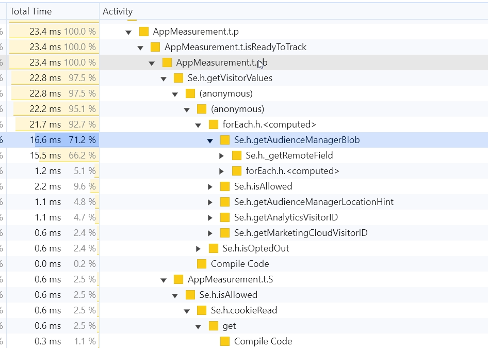The image size is (488, 348).
Task: Collapse the Se.h.getVisitorValues subtree
Action: 164,78
